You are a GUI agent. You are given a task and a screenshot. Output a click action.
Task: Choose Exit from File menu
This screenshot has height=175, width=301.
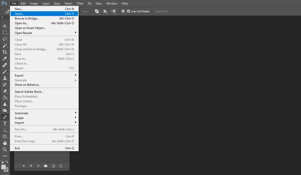point(44,148)
